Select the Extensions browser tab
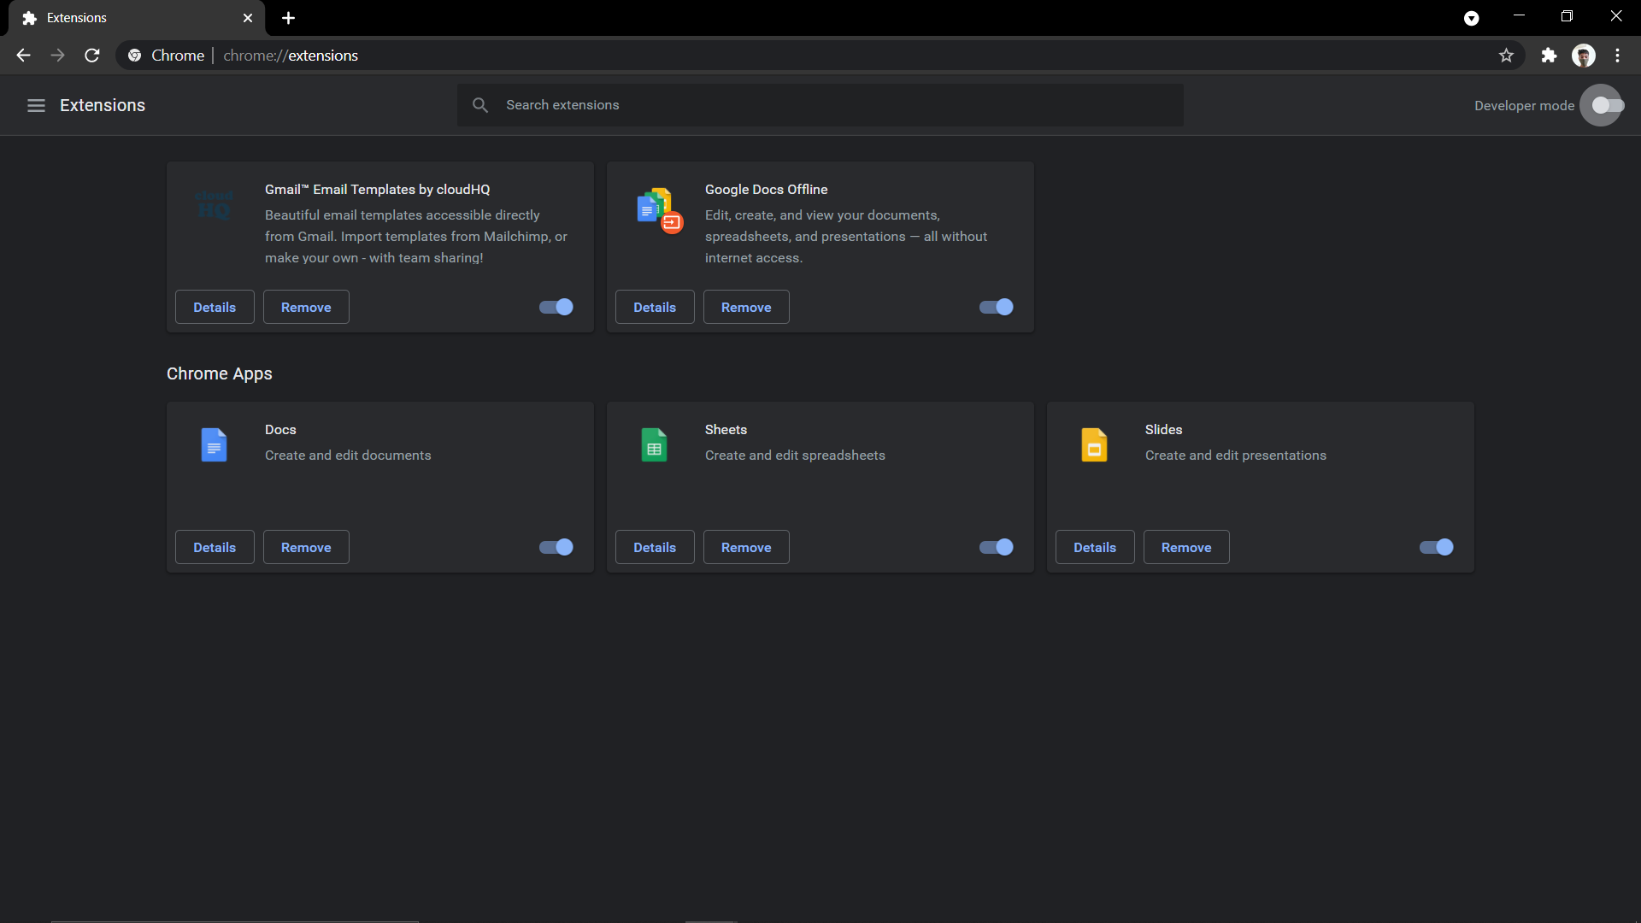 [x=128, y=18]
